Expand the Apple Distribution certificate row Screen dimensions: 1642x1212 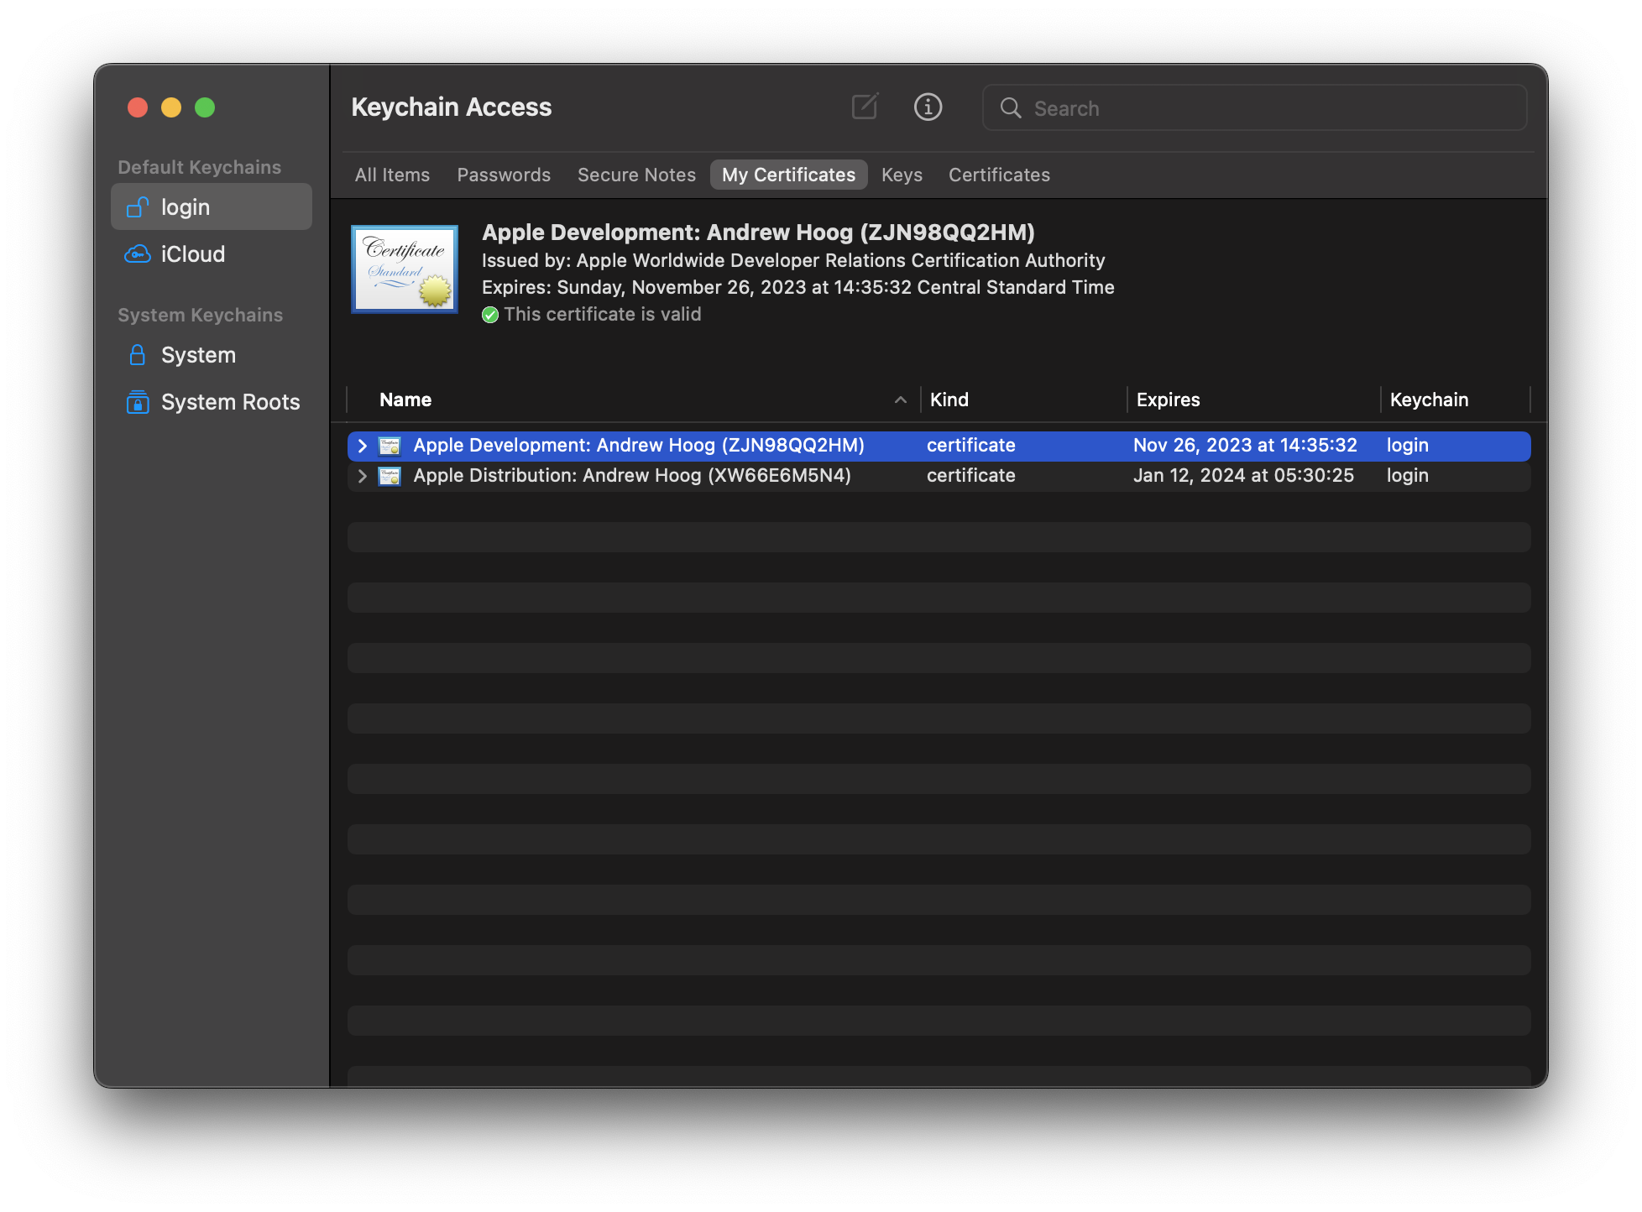coord(363,476)
